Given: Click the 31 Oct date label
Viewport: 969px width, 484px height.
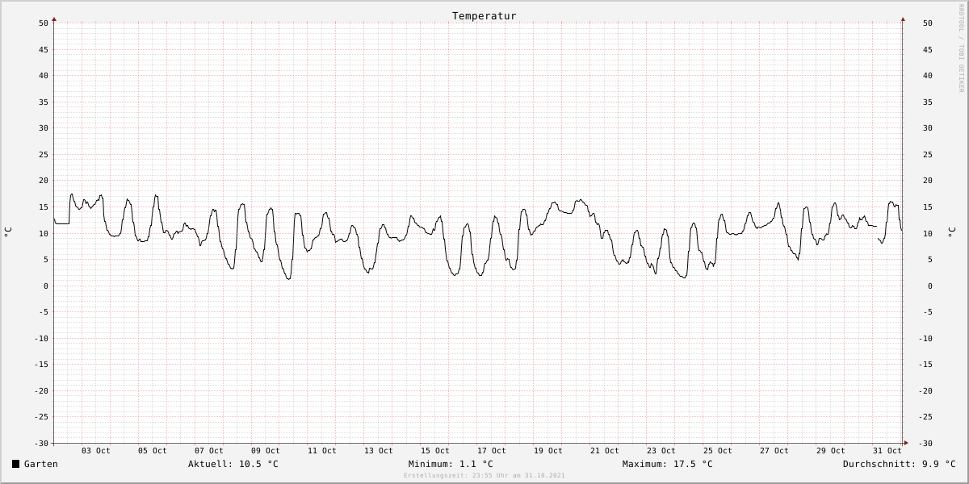Looking at the screenshot, I should click(x=887, y=451).
